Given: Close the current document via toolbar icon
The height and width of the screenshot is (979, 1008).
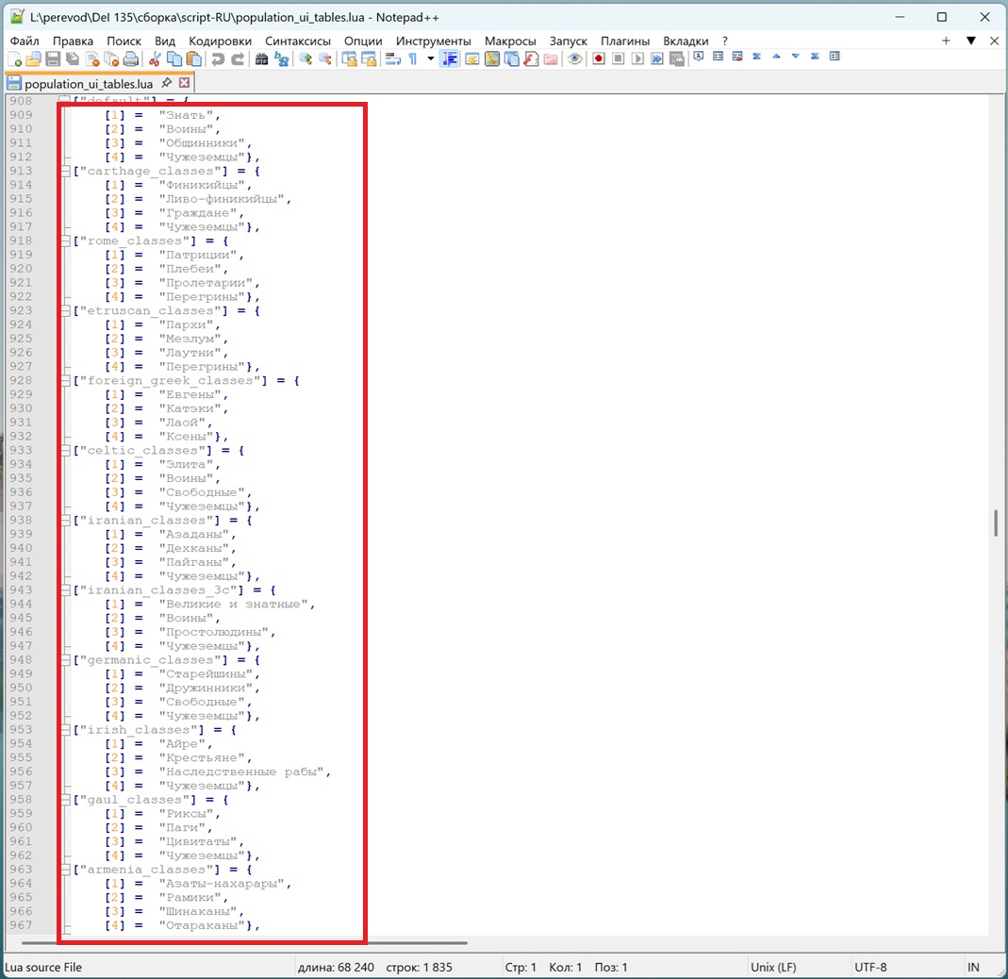Looking at the screenshot, I should [x=91, y=59].
